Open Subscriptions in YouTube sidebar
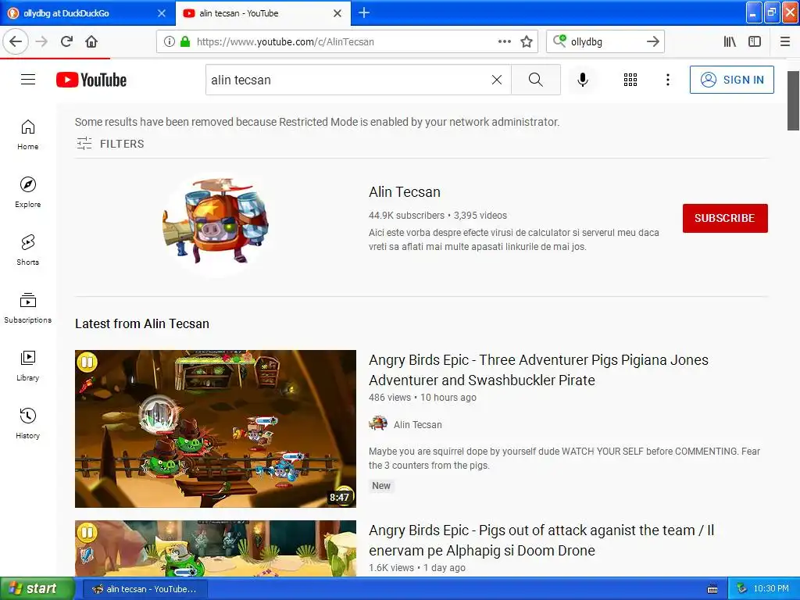Image resolution: width=800 pixels, height=600 pixels. pos(28,308)
